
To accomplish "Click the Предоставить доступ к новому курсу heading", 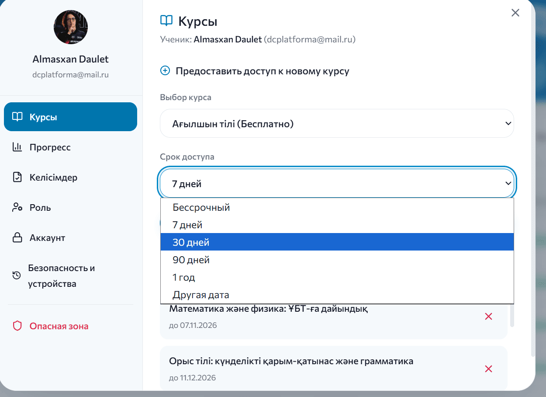I will pos(262,71).
